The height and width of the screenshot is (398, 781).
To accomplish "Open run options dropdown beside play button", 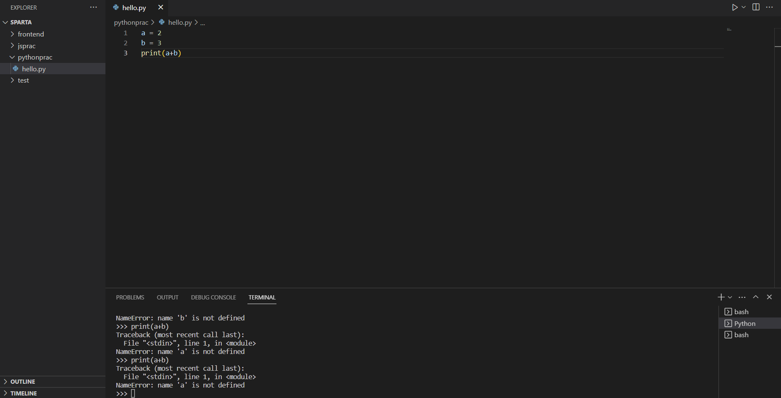I will [x=744, y=7].
